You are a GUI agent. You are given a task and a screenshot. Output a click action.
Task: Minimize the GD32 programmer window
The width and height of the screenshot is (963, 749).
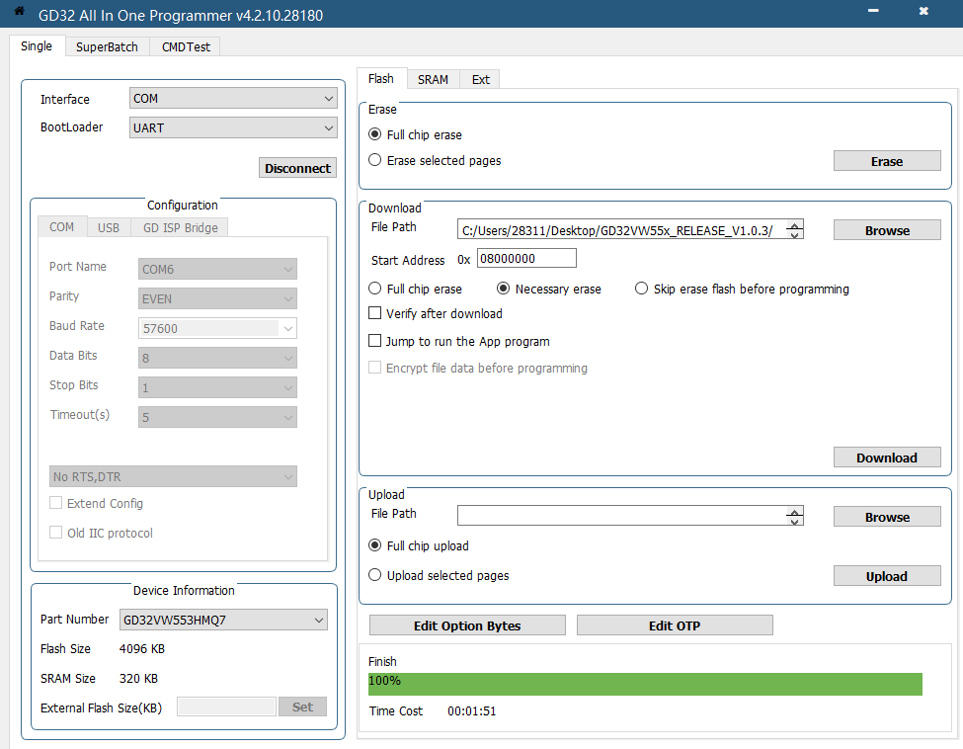(x=873, y=11)
